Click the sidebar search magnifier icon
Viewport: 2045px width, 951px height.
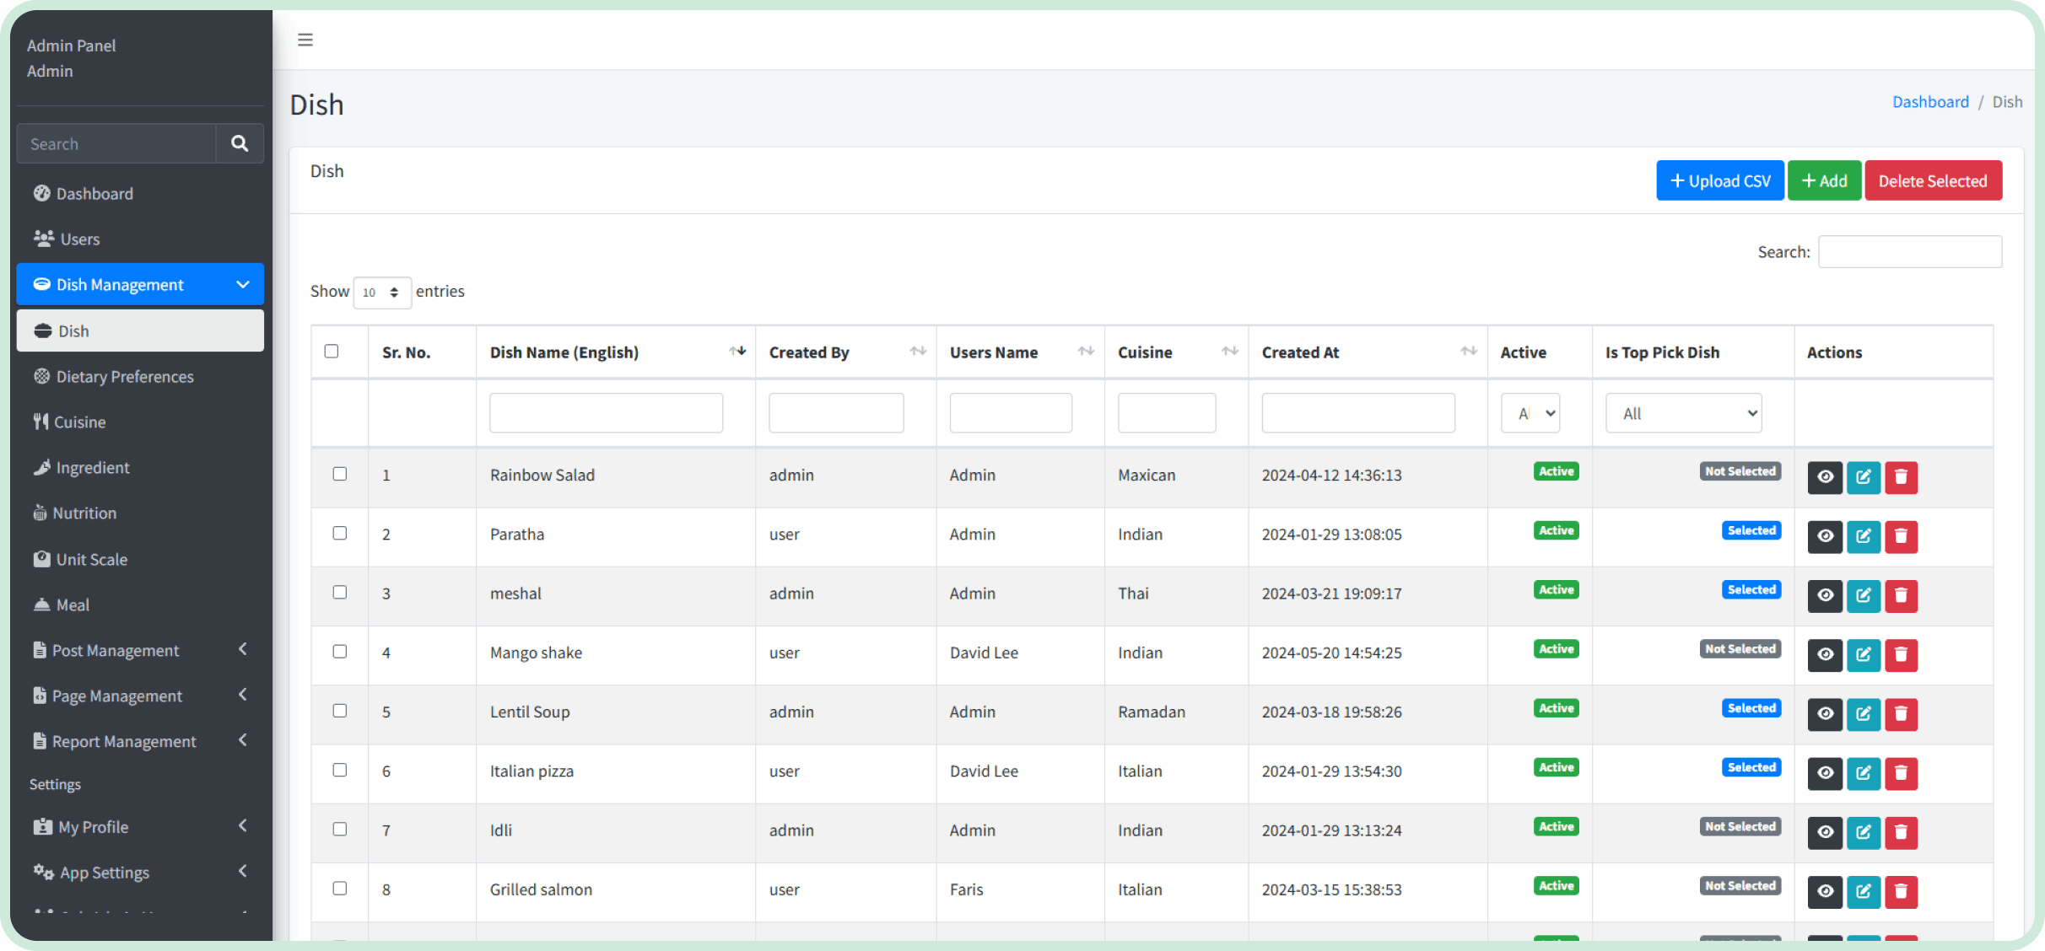click(x=240, y=143)
